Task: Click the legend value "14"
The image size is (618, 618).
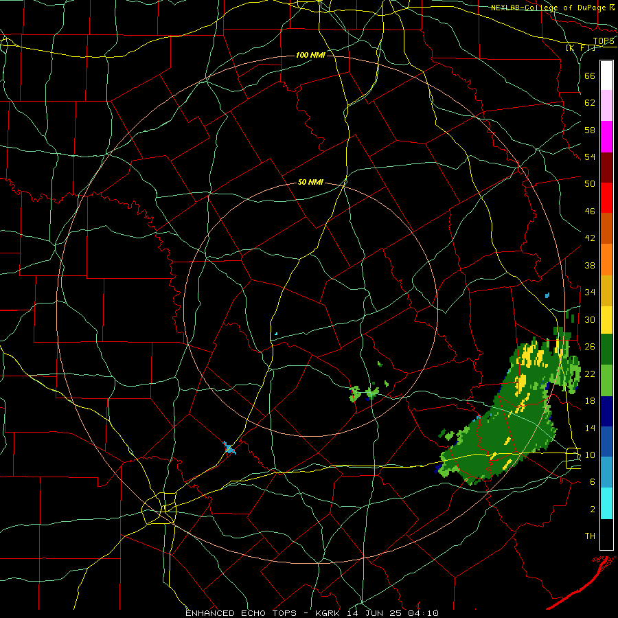Action: 590,428
